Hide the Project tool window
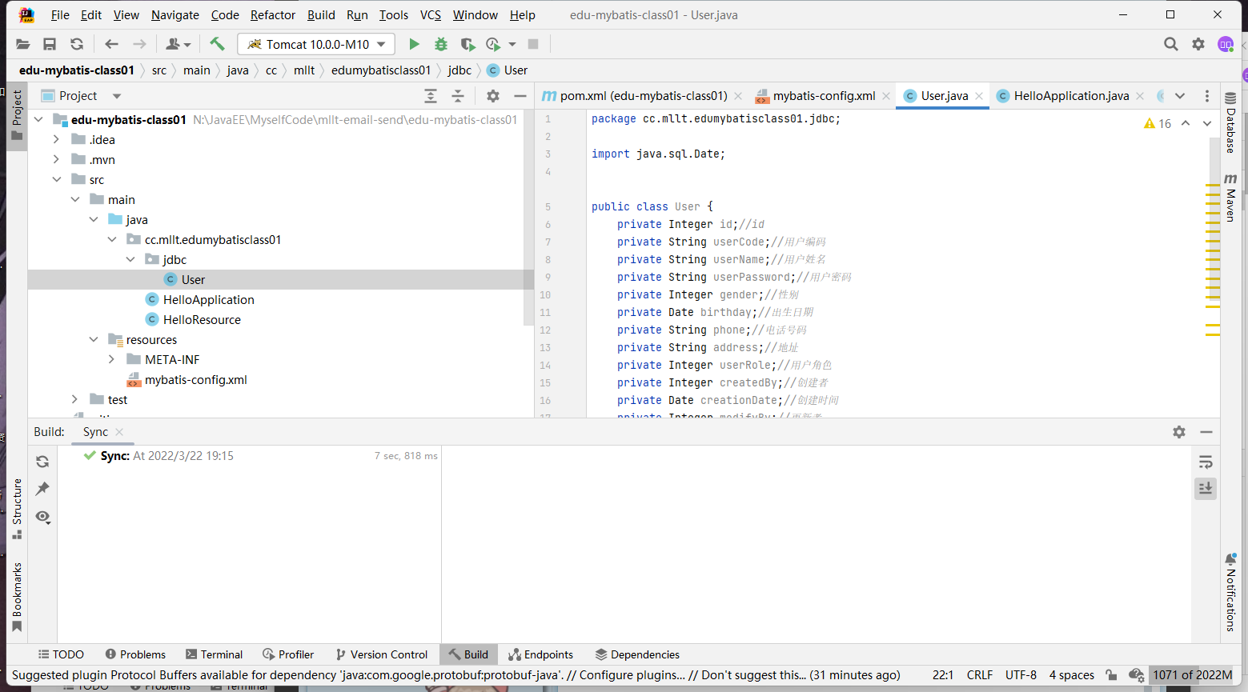 [520, 96]
